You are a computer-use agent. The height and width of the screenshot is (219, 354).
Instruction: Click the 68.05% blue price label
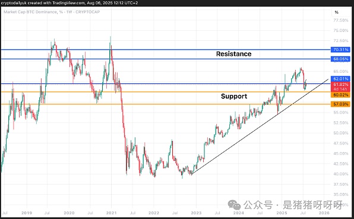(340, 59)
